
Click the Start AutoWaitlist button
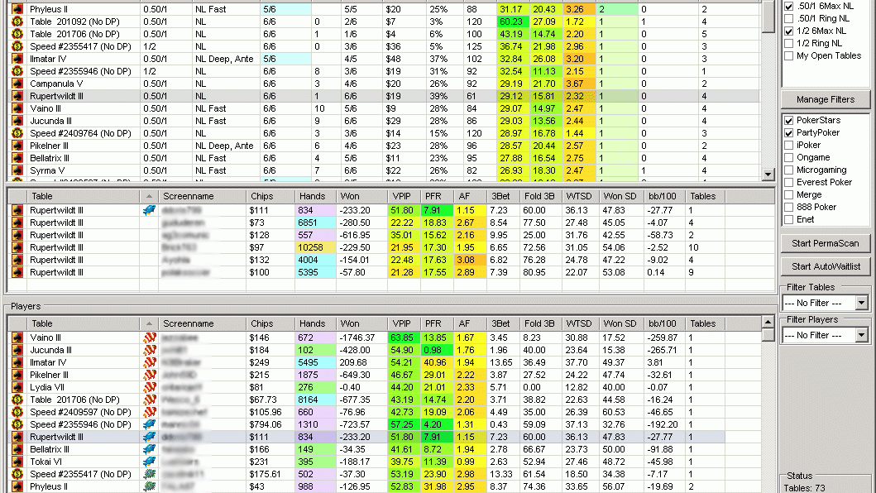[826, 266]
